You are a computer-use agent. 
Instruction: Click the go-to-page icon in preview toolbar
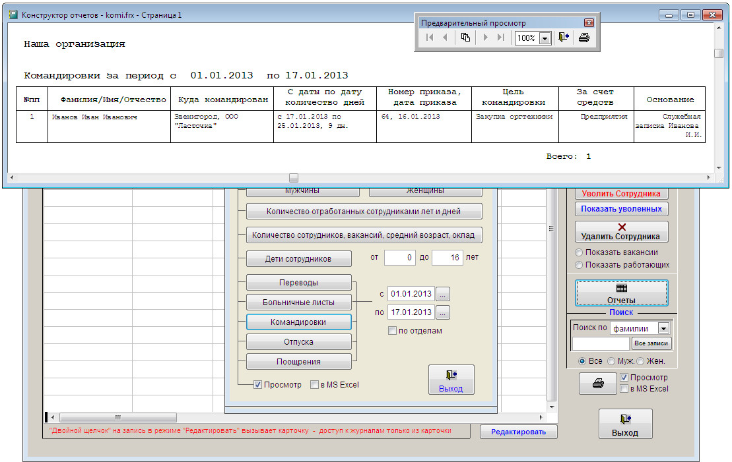465,38
